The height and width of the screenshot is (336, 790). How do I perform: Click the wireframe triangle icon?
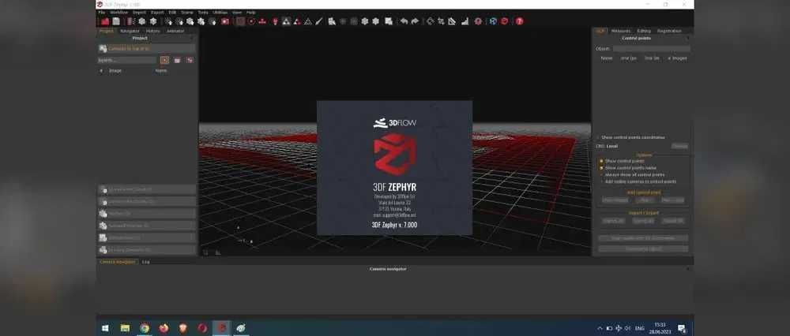click(307, 21)
